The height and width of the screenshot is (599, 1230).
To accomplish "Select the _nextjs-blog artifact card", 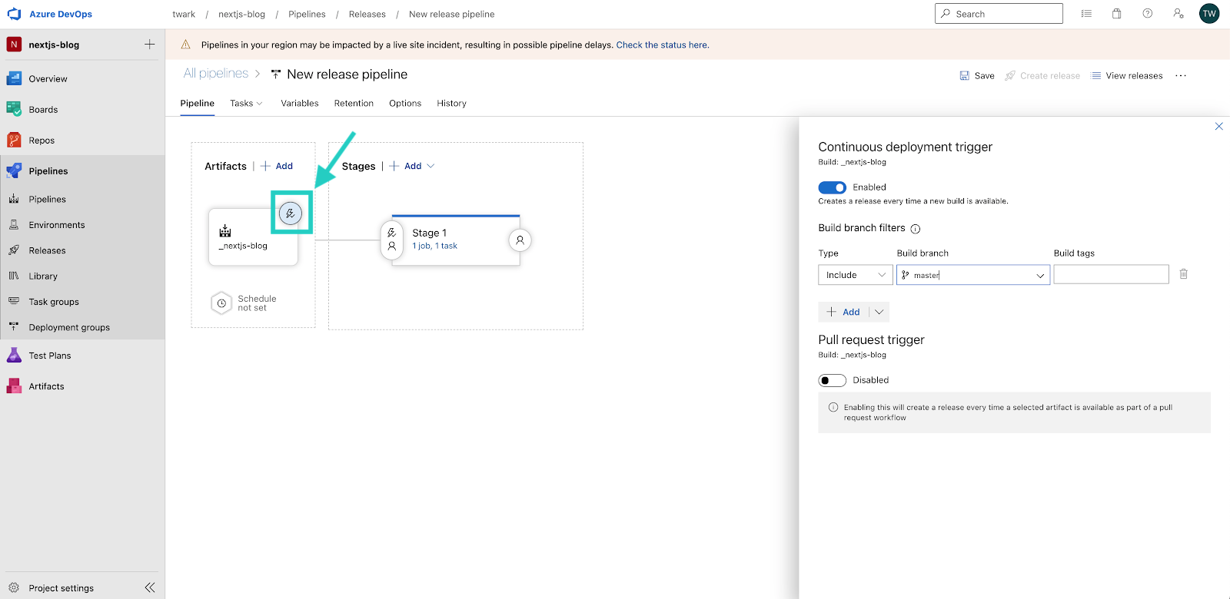I will tap(253, 237).
